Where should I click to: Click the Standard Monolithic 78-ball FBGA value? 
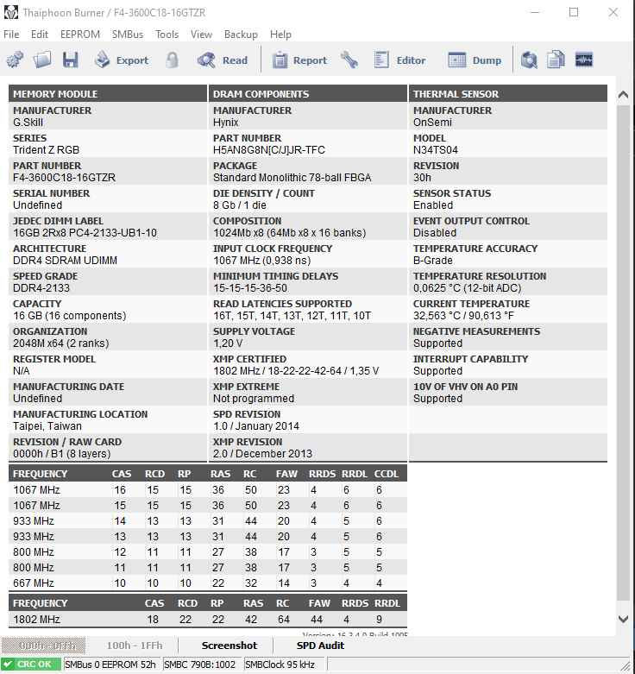click(292, 178)
